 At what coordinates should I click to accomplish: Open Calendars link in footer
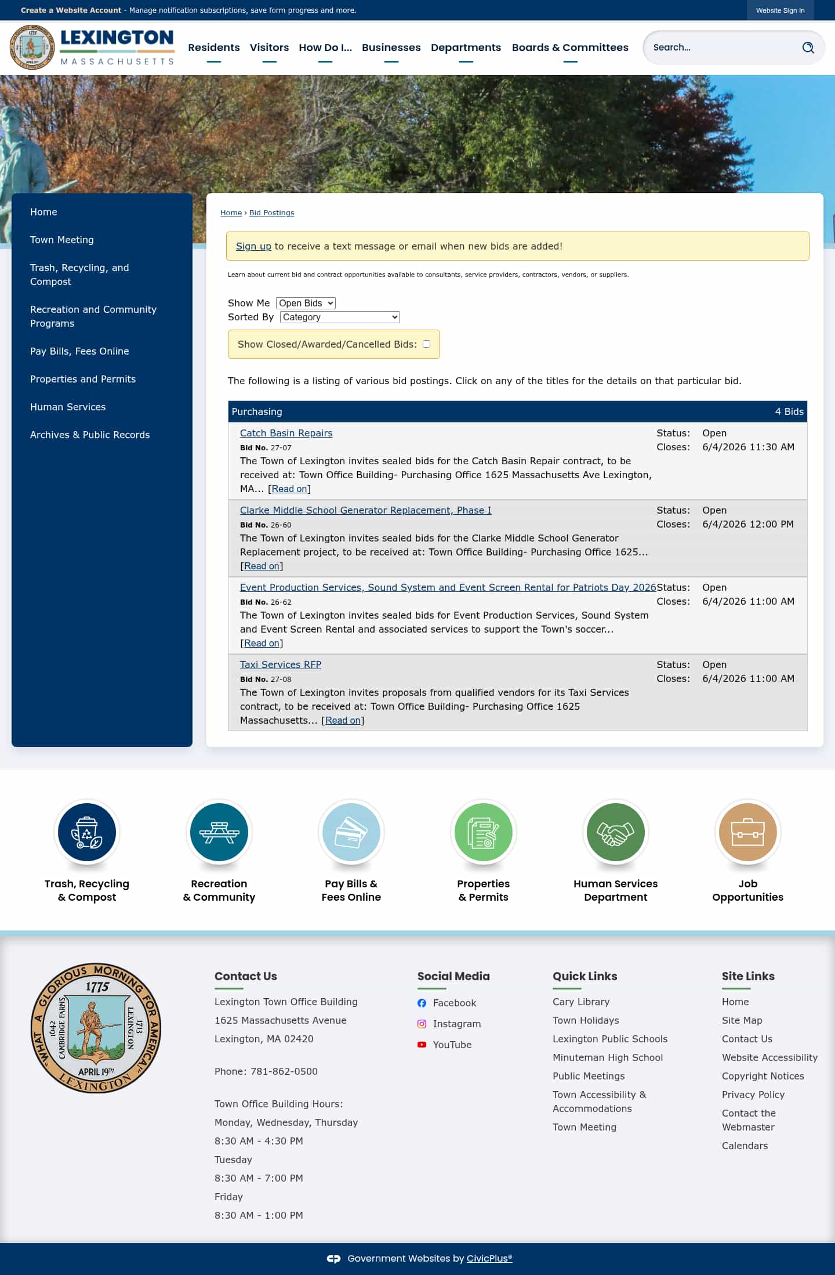pyautogui.click(x=745, y=1146)
